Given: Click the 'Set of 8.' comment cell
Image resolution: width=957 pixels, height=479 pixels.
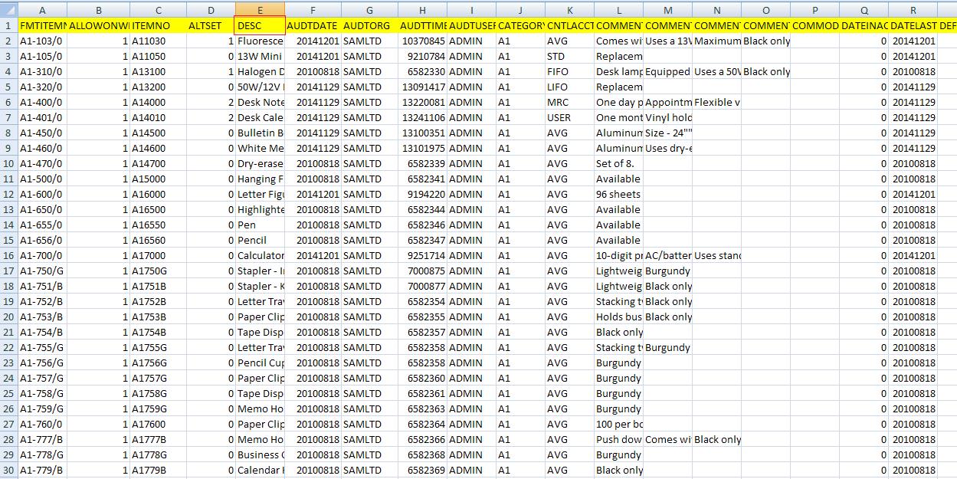Looking at the screenshot, I should 618,163.
